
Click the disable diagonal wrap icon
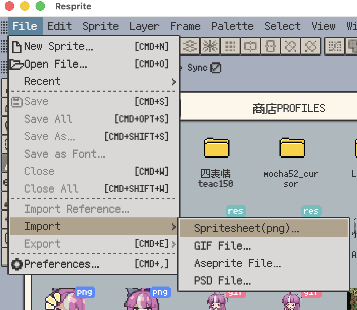point(311,46)
